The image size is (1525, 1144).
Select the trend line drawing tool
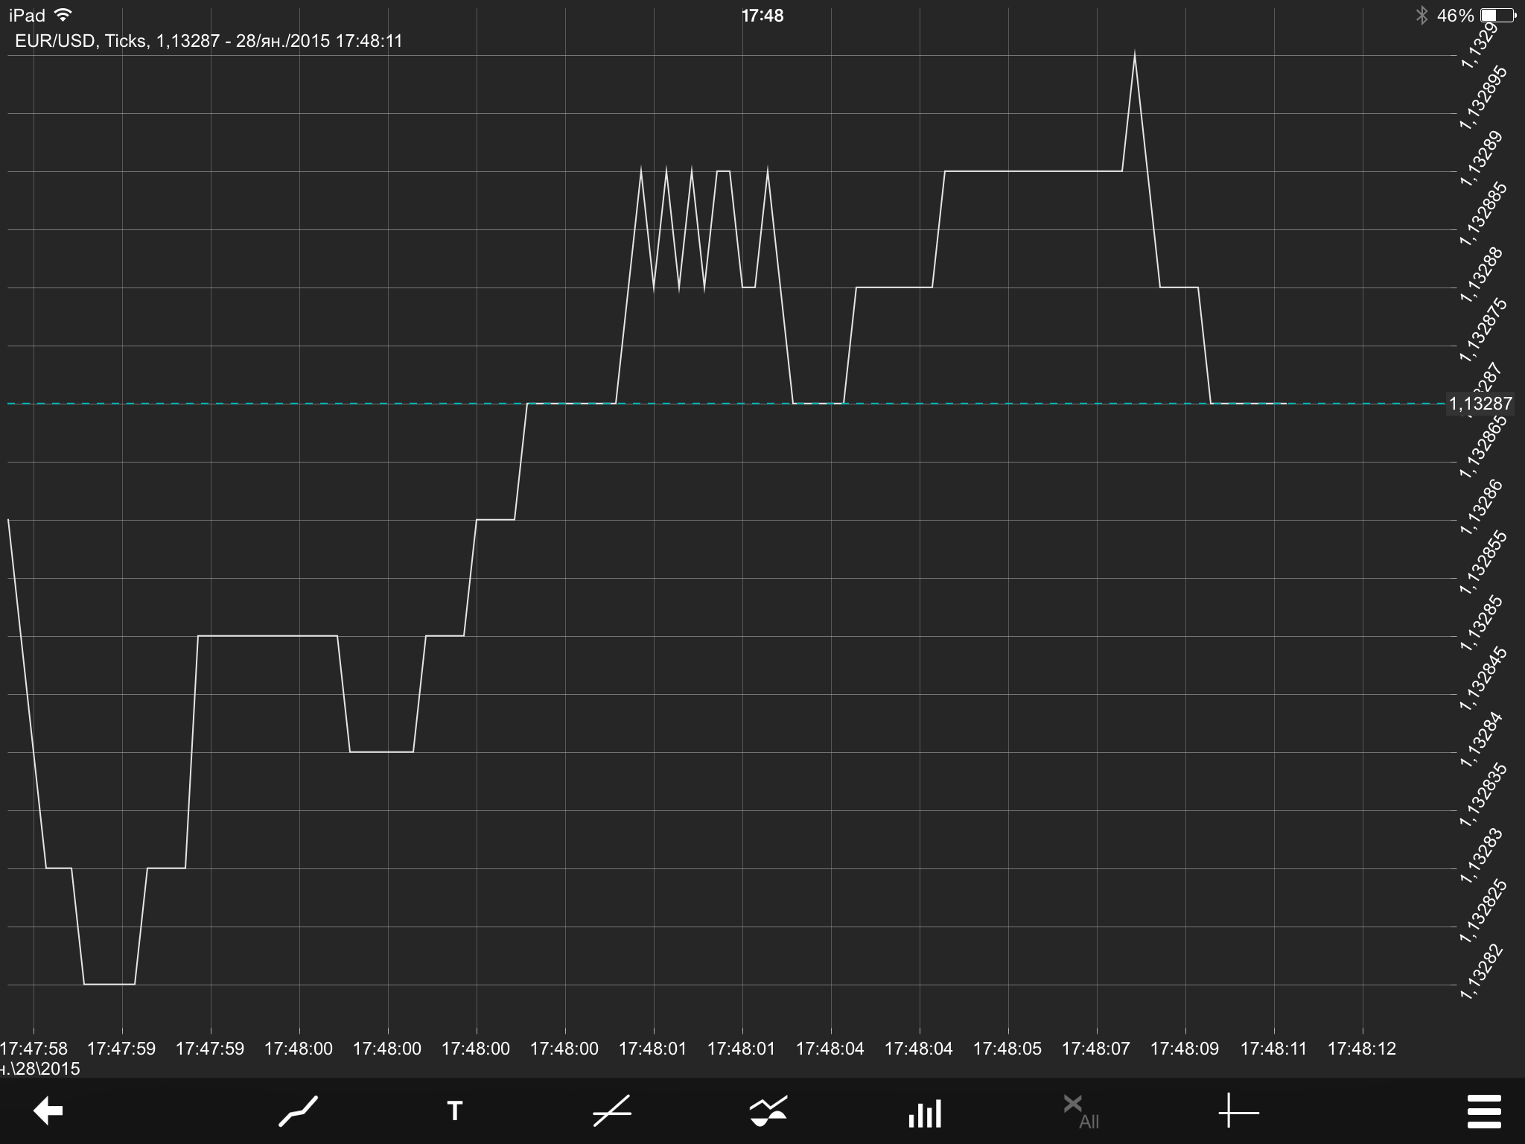point(612,1112)
